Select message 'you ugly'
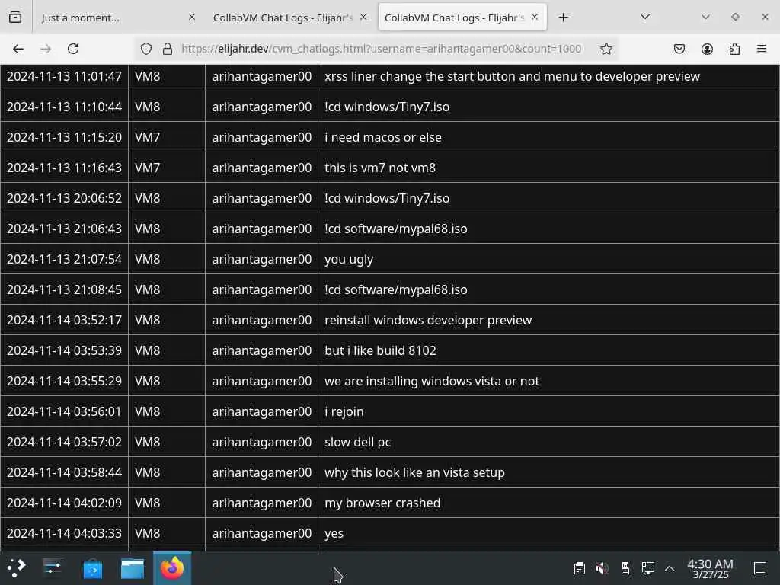 click(349, 259)
